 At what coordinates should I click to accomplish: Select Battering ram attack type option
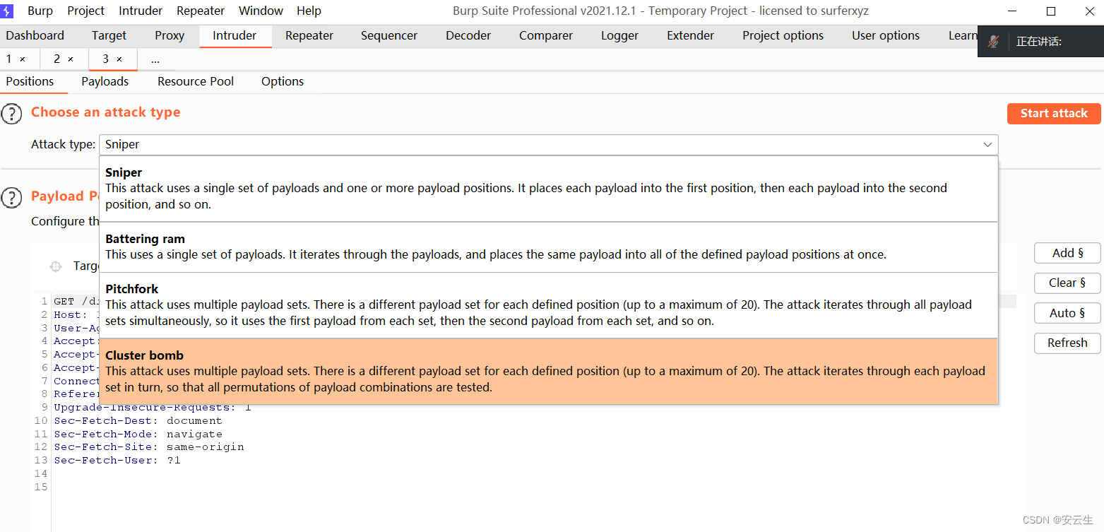[548, 247]
